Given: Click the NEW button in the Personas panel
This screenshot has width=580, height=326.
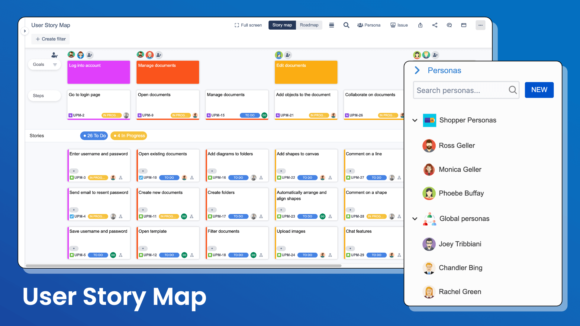Looking at the screenshot, I should click(539, 90).
